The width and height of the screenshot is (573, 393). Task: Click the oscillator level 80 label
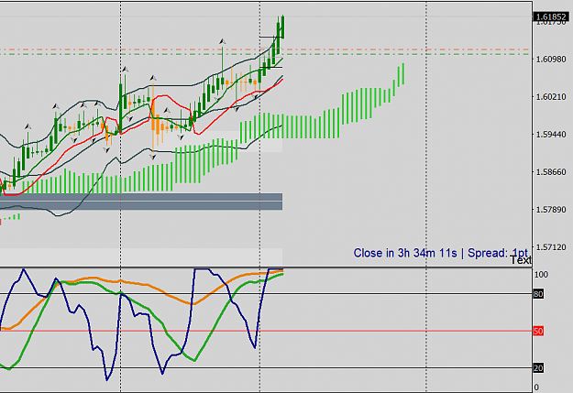coord(538,294)
